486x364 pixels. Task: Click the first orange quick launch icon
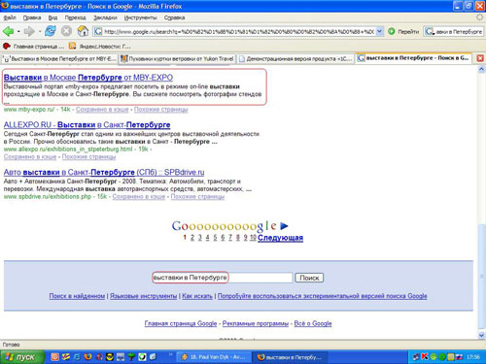point(55,357)
